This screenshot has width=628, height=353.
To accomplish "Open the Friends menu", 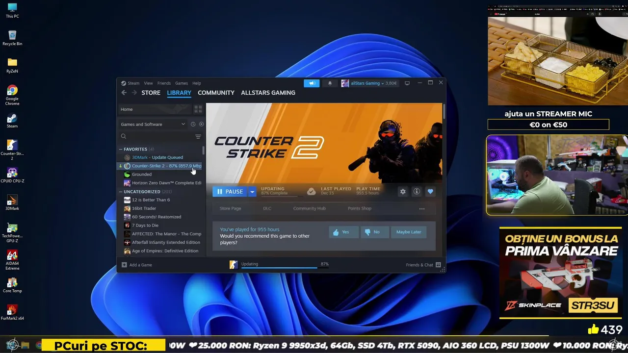I will (164, 83).
